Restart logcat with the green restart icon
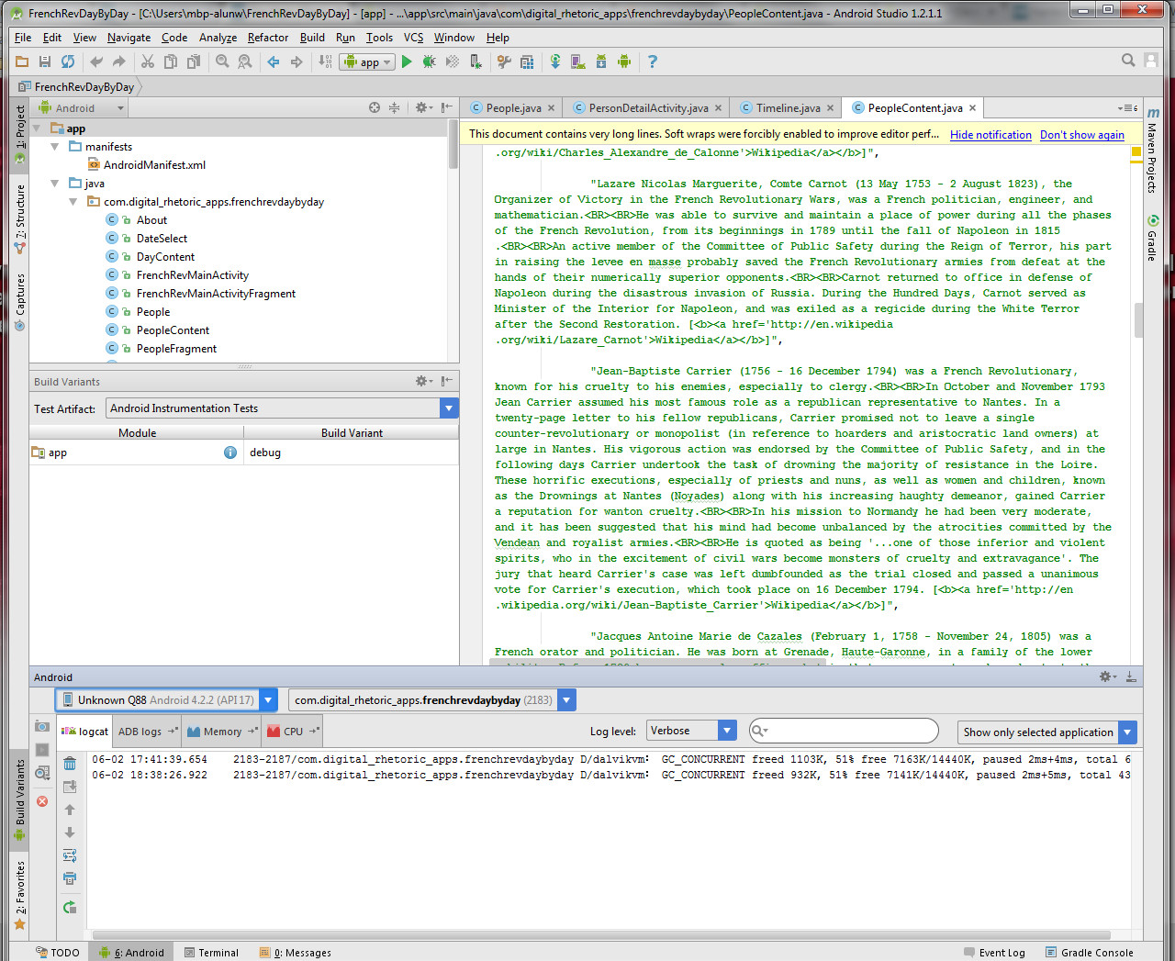Image resolution: width=1175 pixels, height=961 pixels. click(x=70, y=907)
